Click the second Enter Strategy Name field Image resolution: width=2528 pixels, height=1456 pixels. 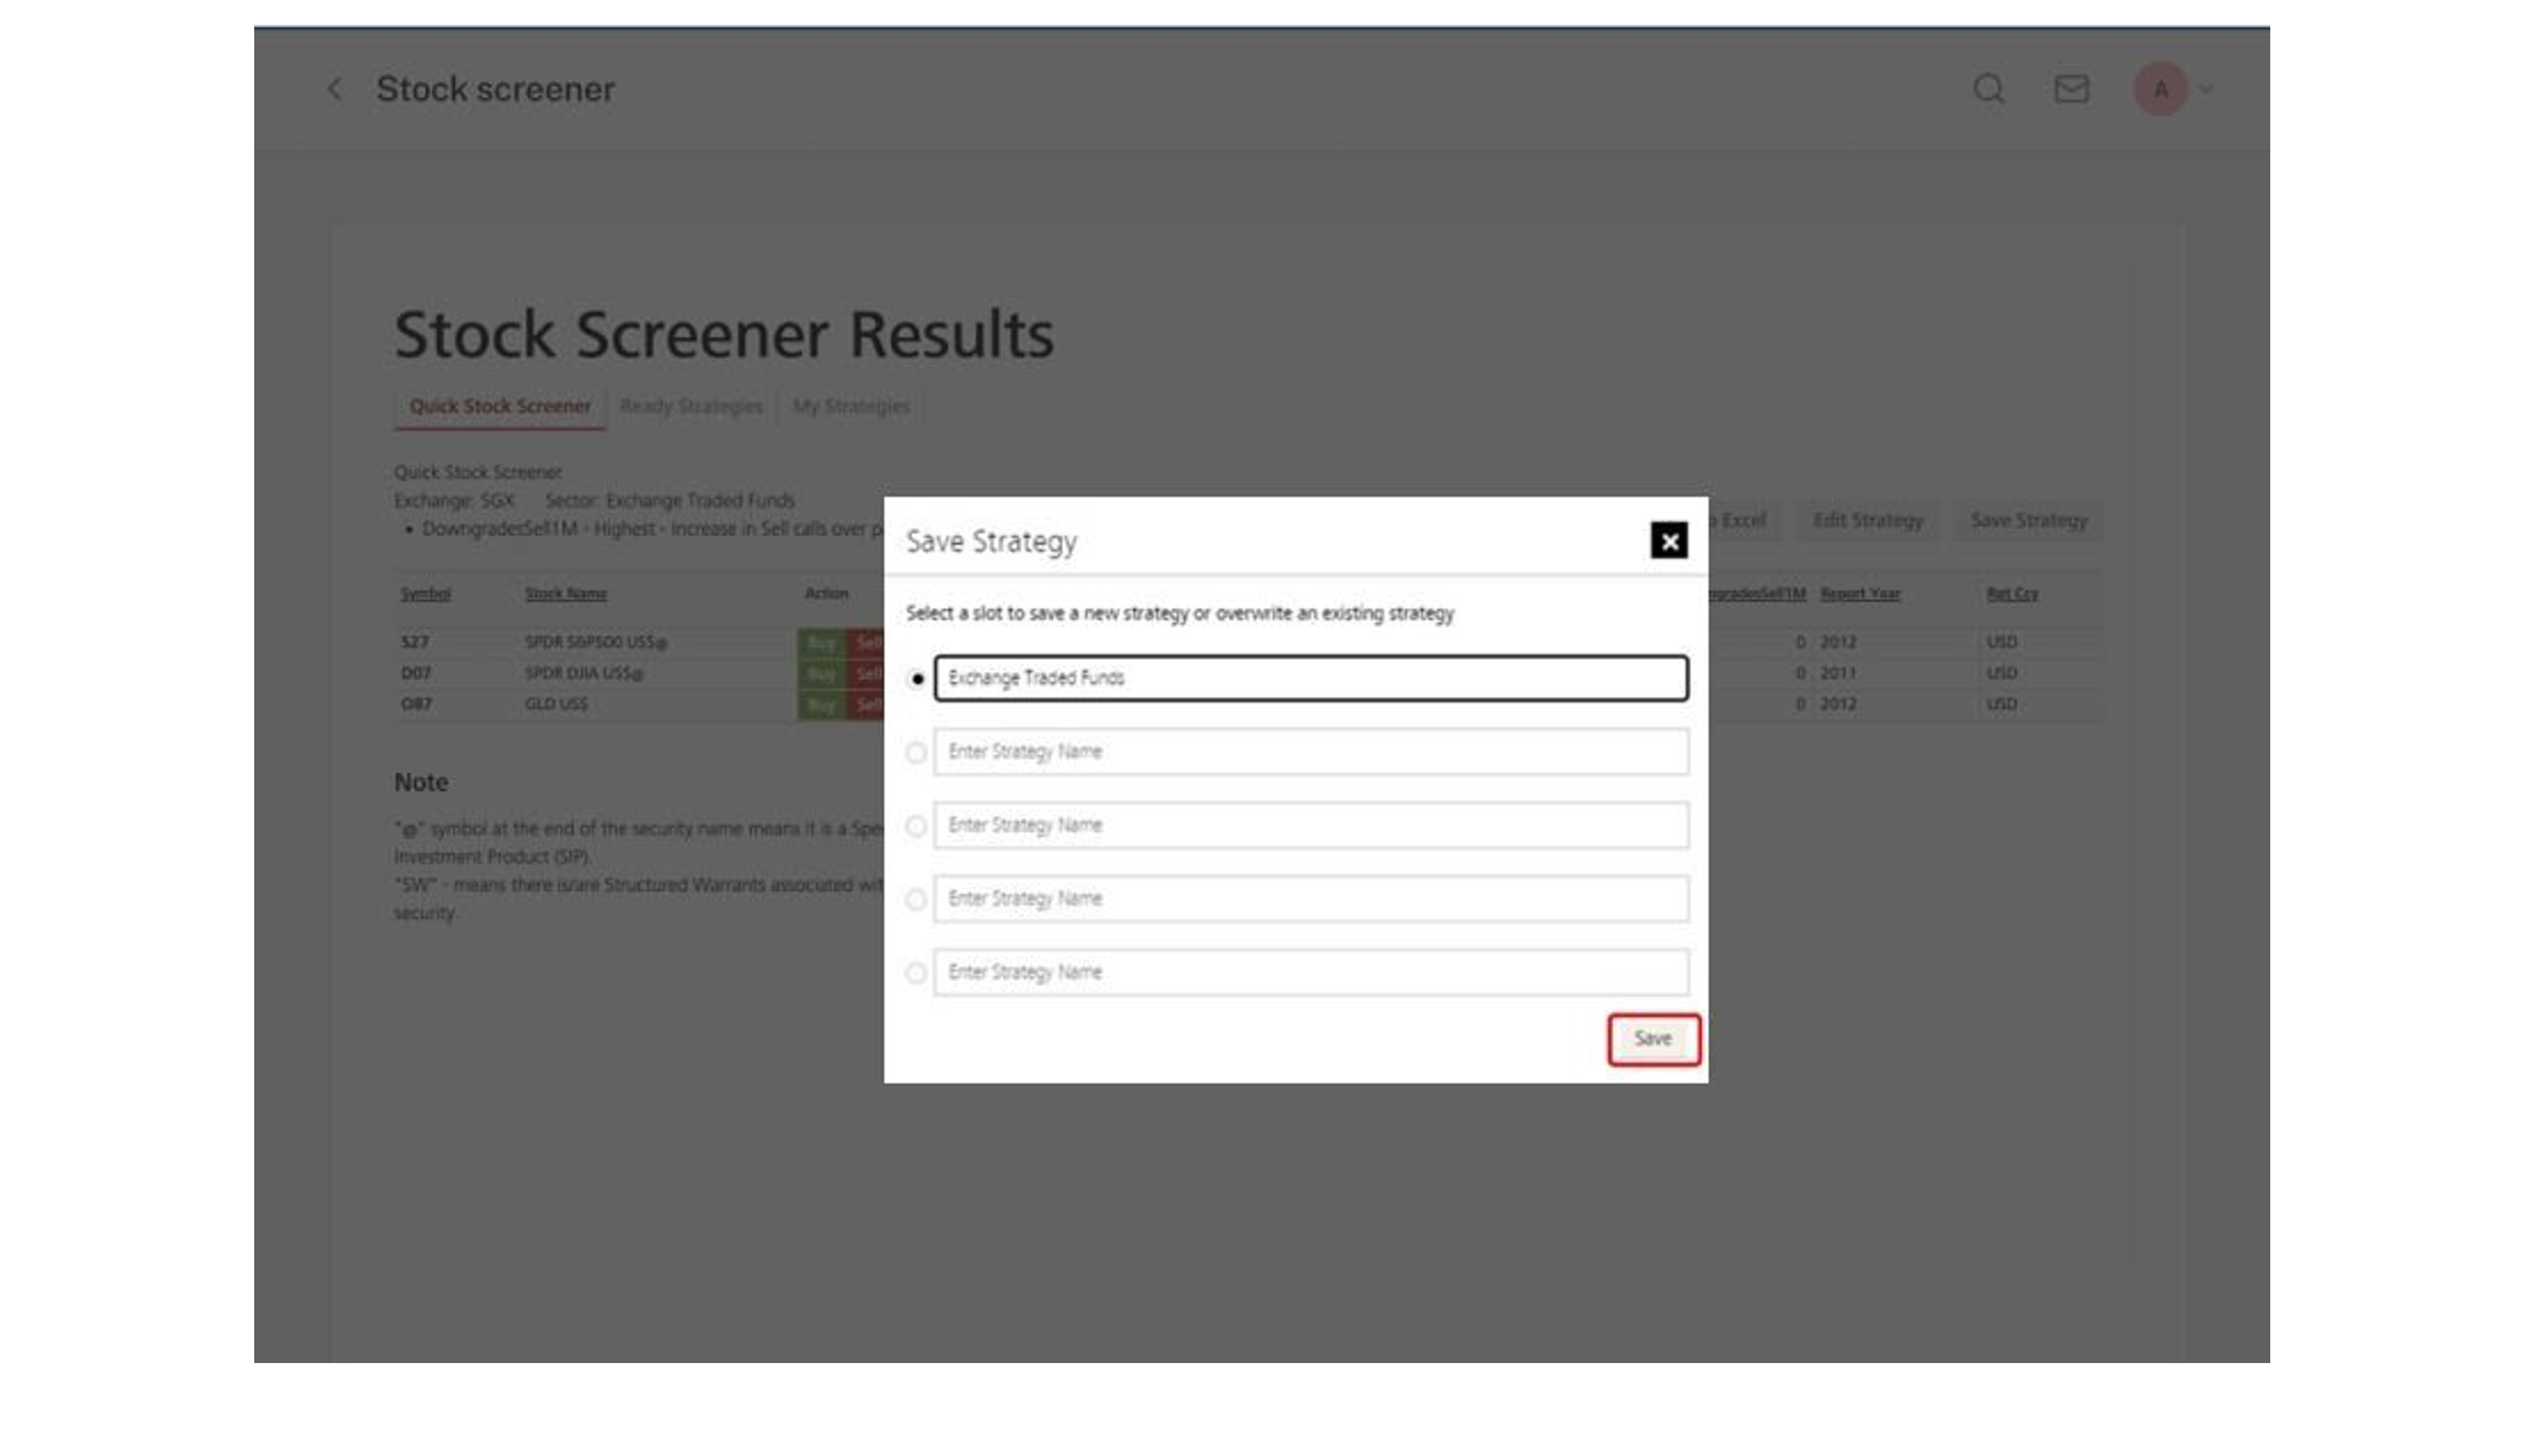click(1311, 752)
